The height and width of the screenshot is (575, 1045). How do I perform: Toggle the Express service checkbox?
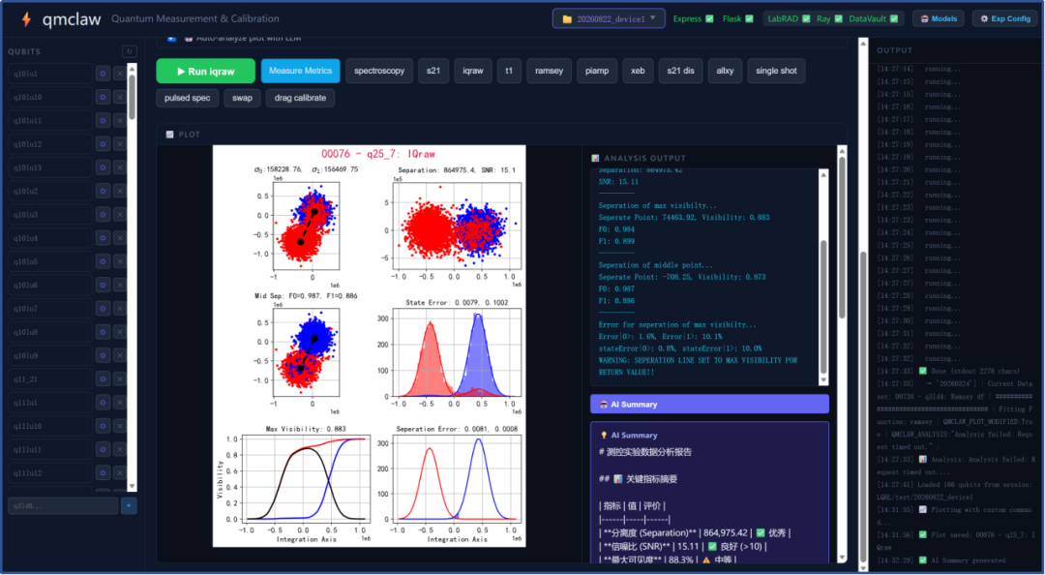pyautogui.click(x=709, y=18)
